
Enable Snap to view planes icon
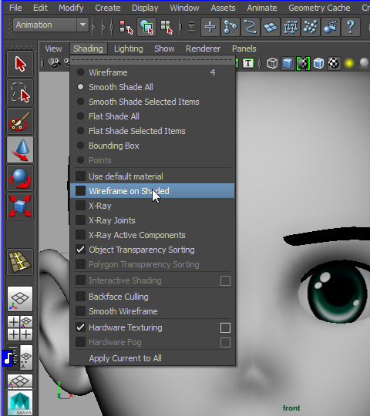[271, 26]
